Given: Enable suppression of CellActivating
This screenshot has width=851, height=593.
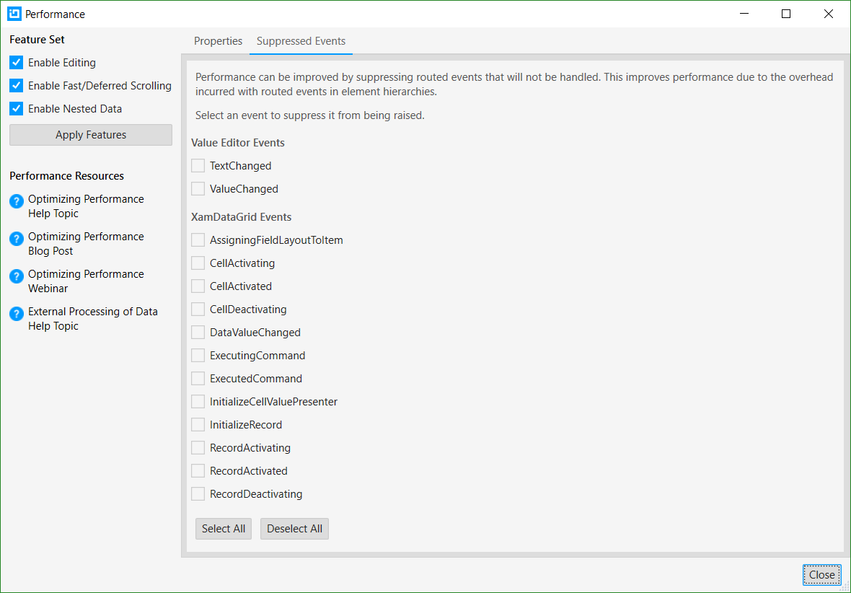Looking at the screenshot, I should point(198,263).
